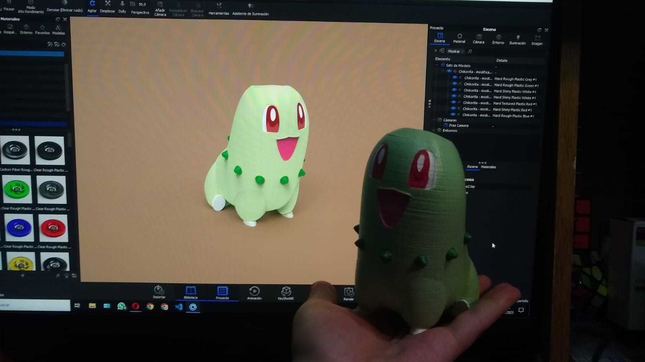Select yellow plastic material thumbnail
Image resolution: width=645 pixels, height=362 pixels.
coord(21,262)
